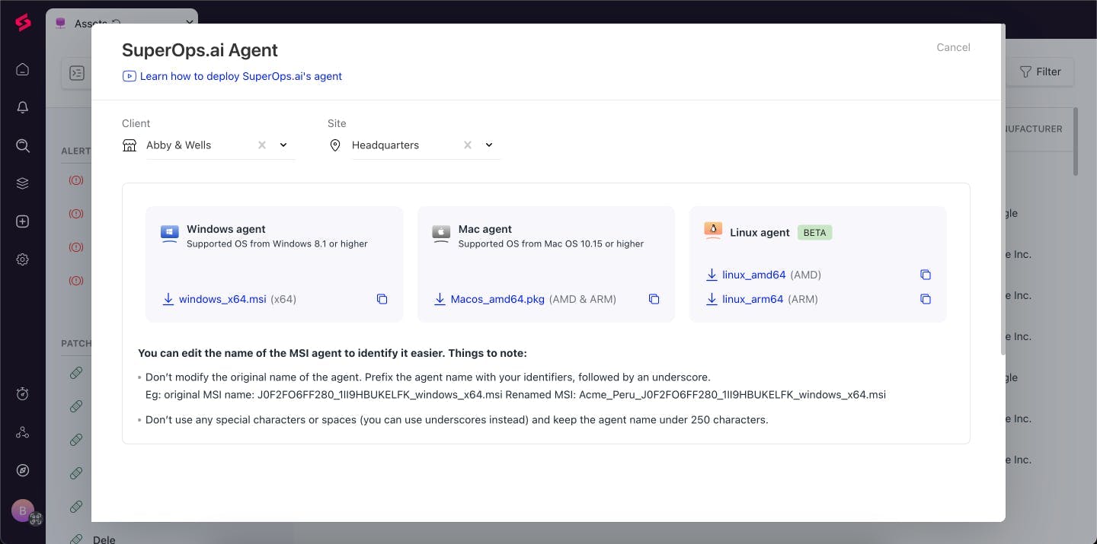Image resolution: width=1097 pixels, height=544 pixels.
Task: Select the Assets browser tab
Action: point(122,24)
